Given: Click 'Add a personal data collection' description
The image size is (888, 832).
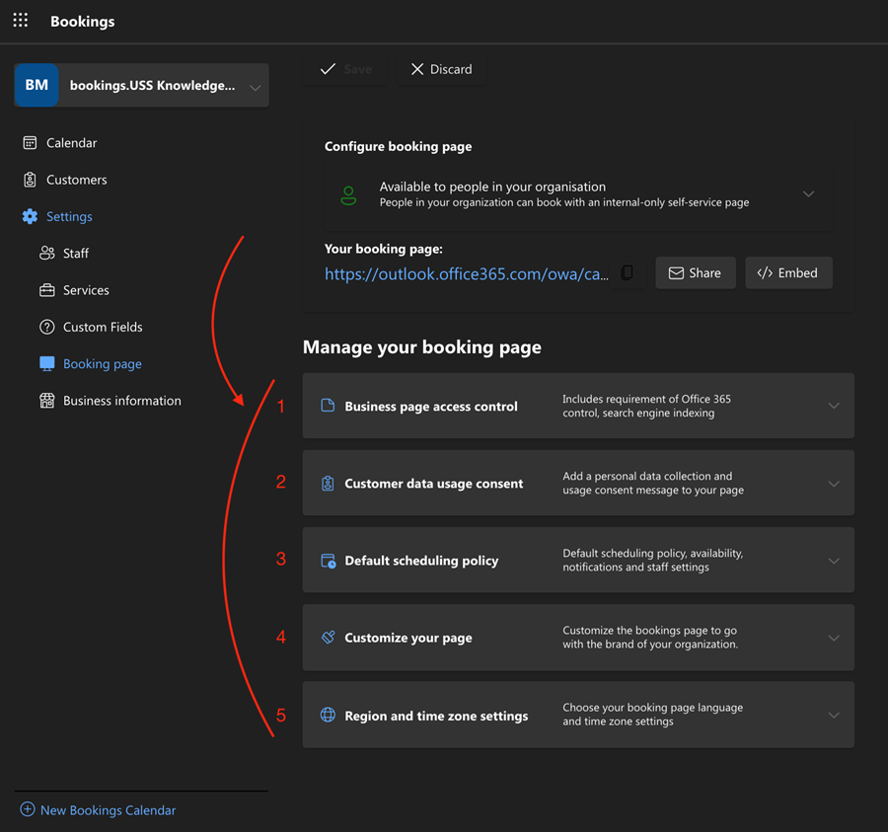Looking at the screenshot, I should [653, 484].
